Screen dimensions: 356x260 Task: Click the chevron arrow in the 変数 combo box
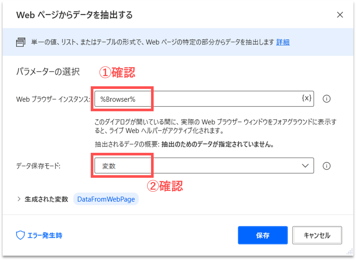[305, 166]
